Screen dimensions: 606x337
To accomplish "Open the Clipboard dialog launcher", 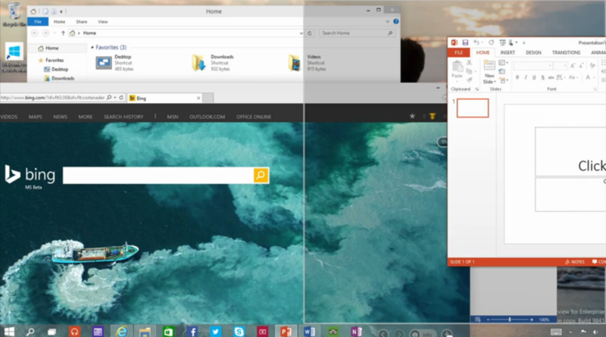I will [477, 89].
